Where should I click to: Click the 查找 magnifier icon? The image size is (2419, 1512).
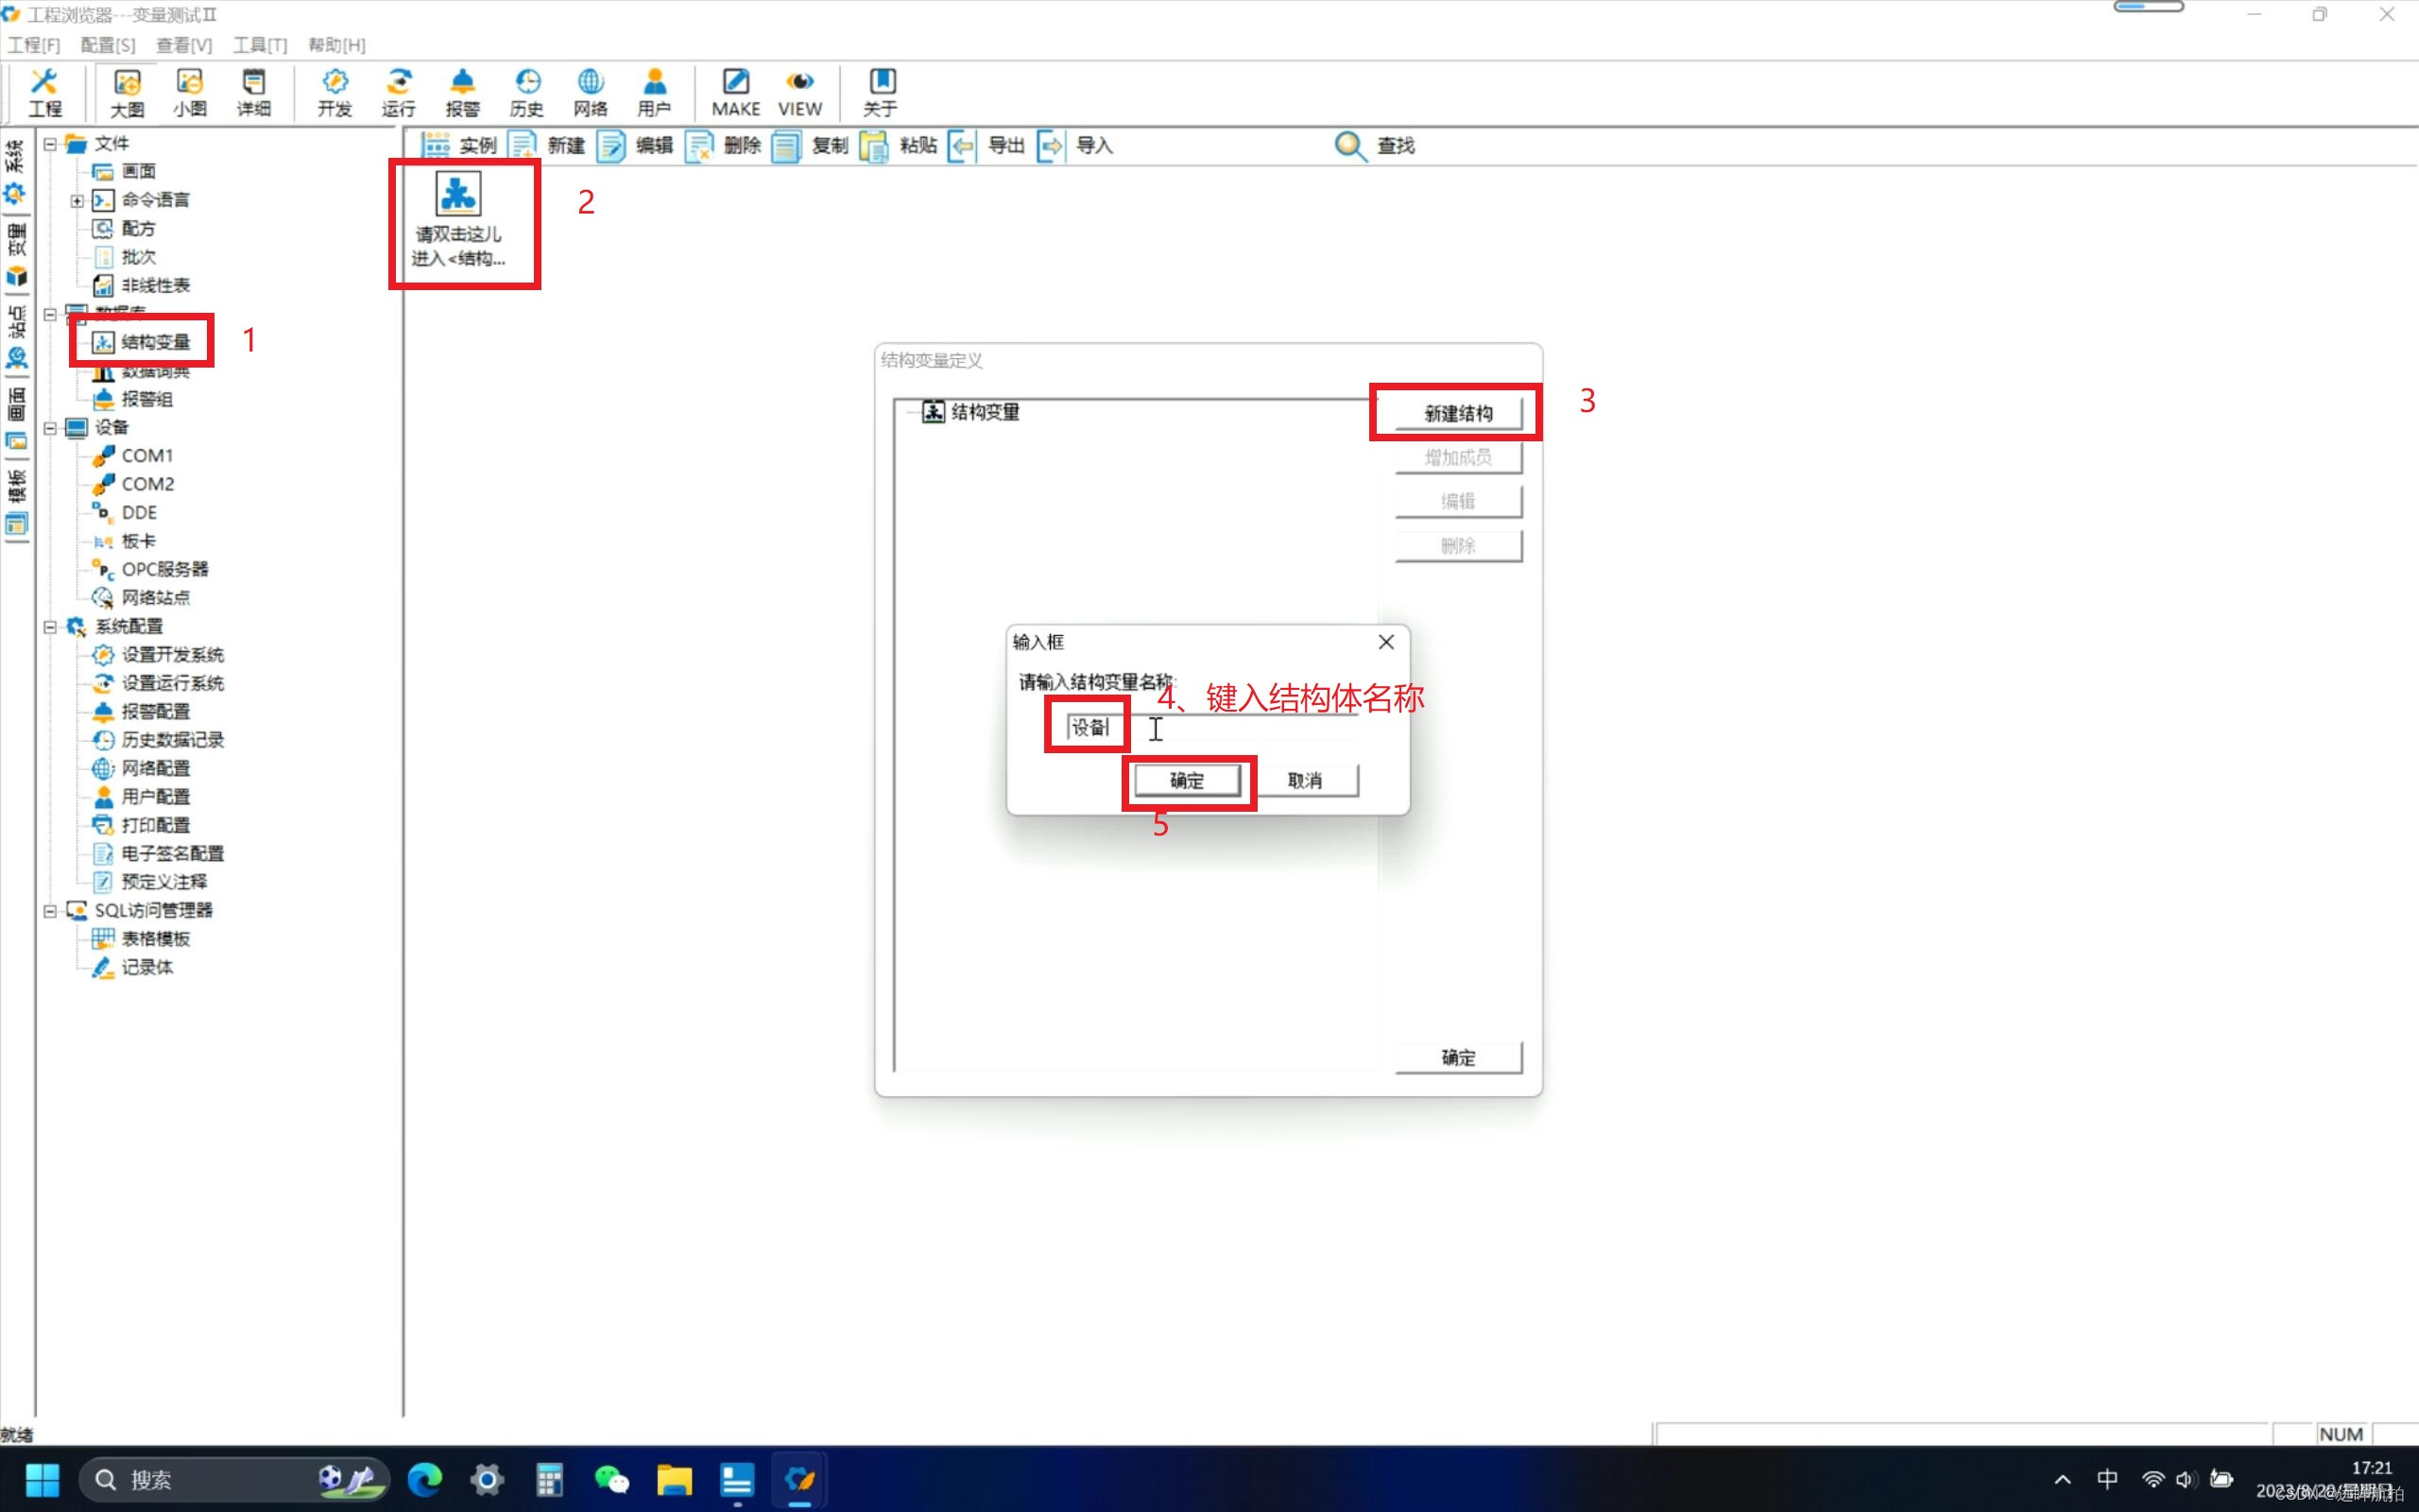click(1349, 146)
